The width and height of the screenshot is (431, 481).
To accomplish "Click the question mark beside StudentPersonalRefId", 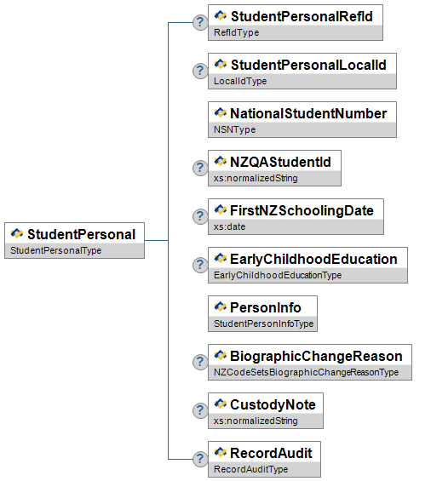I will click(200, 22).
